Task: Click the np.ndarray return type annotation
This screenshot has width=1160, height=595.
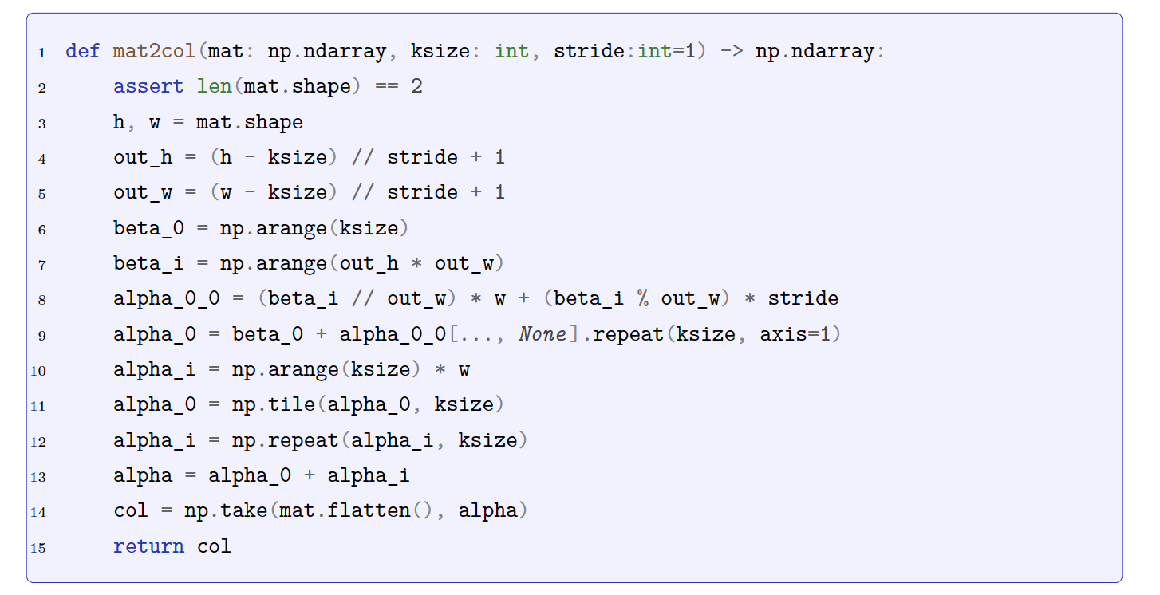Action: tap(814, 52)
